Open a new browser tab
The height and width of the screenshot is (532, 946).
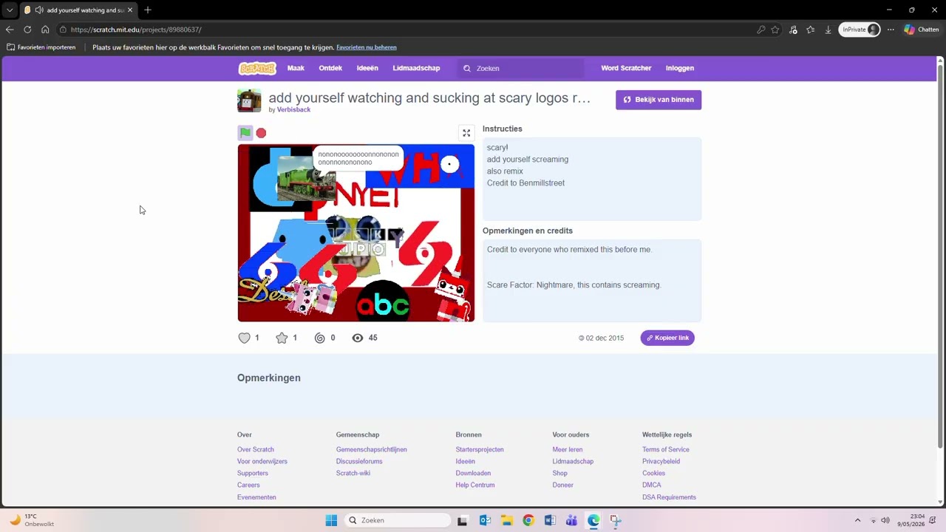pos(148,10)
